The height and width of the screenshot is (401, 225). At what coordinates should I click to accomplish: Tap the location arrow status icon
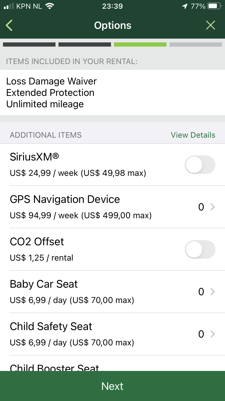click(x=185, y=6)
